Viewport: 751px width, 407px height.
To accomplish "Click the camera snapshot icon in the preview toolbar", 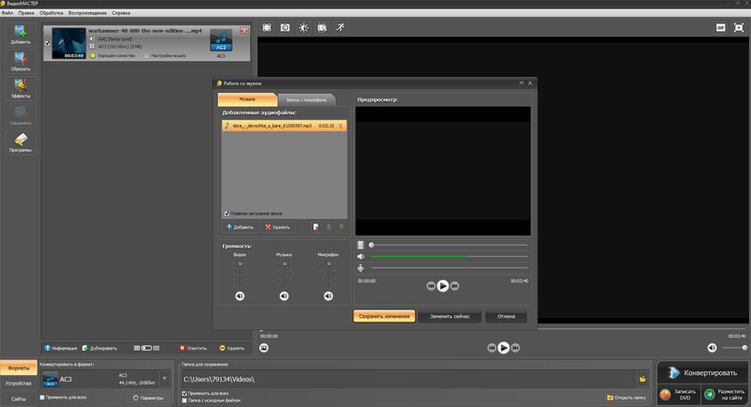I will coord(285,28).
